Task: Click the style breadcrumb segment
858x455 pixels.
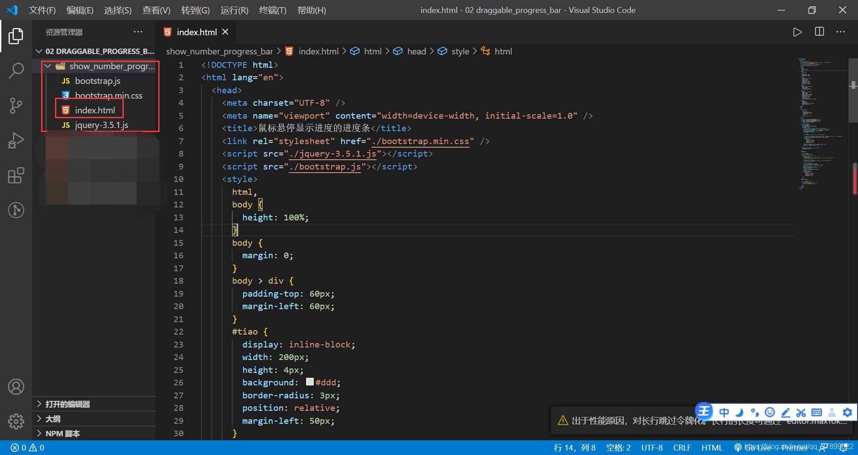Action: [454, 51]
